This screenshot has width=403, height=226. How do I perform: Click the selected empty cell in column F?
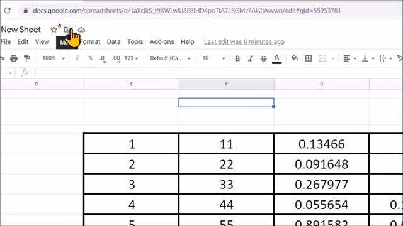pyautogui.click(x=227, y=102)
